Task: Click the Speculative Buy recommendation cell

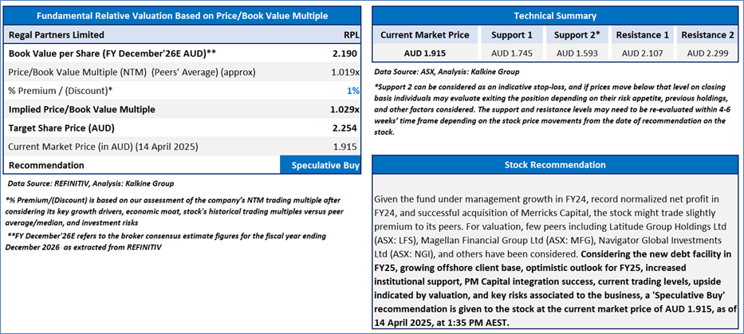Action: pyautogui.click(x=319, y=165)
